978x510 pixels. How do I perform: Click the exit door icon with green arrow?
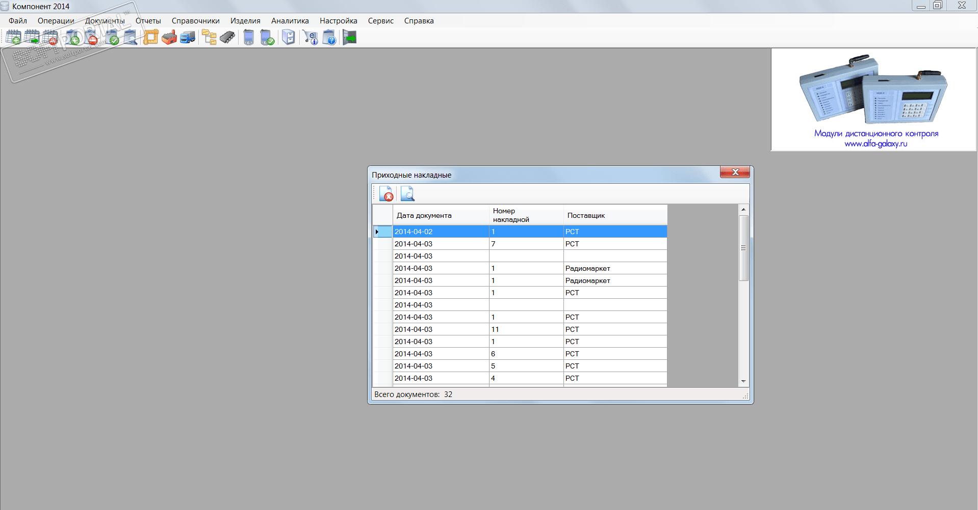coord(350,38)
